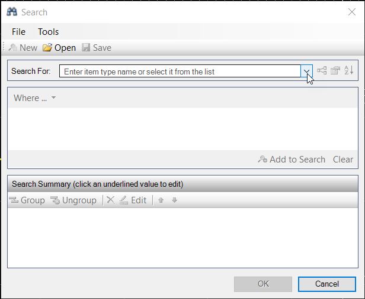Click the New search toolbar icon
365x299 pixels.
pyautogui.click(x=13, y=48)
